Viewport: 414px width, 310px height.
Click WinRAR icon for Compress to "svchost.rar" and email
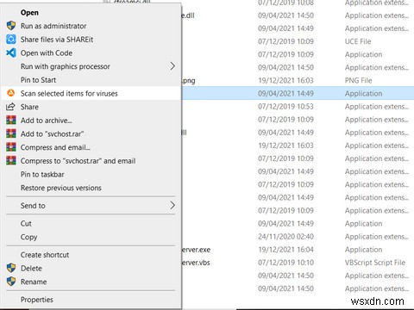11,160
